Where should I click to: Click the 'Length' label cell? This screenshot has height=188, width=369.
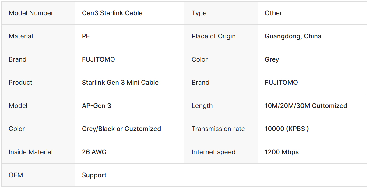tap(202, 106)
